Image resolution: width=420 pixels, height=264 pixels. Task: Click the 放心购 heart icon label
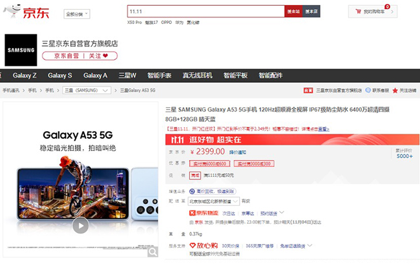[204, 245]
